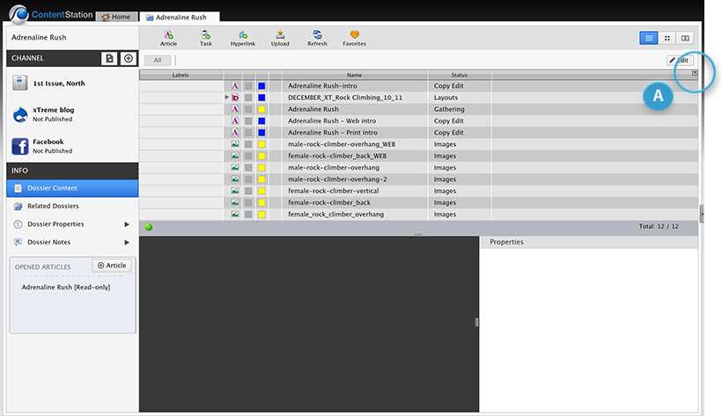Image resolution: width=722 pixels, height=416 pixels.
Task: Click the yellow status swatch for Adrenaline Rush
Action: 262,109
